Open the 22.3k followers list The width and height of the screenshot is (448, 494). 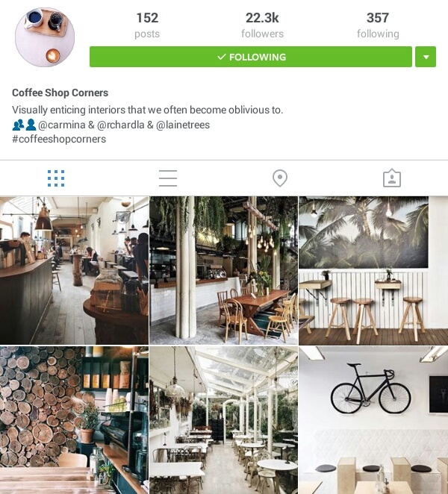(262, 25)
